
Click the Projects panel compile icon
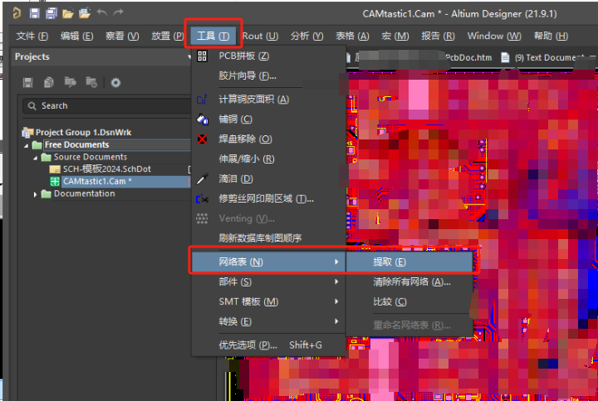click(49, 82)
